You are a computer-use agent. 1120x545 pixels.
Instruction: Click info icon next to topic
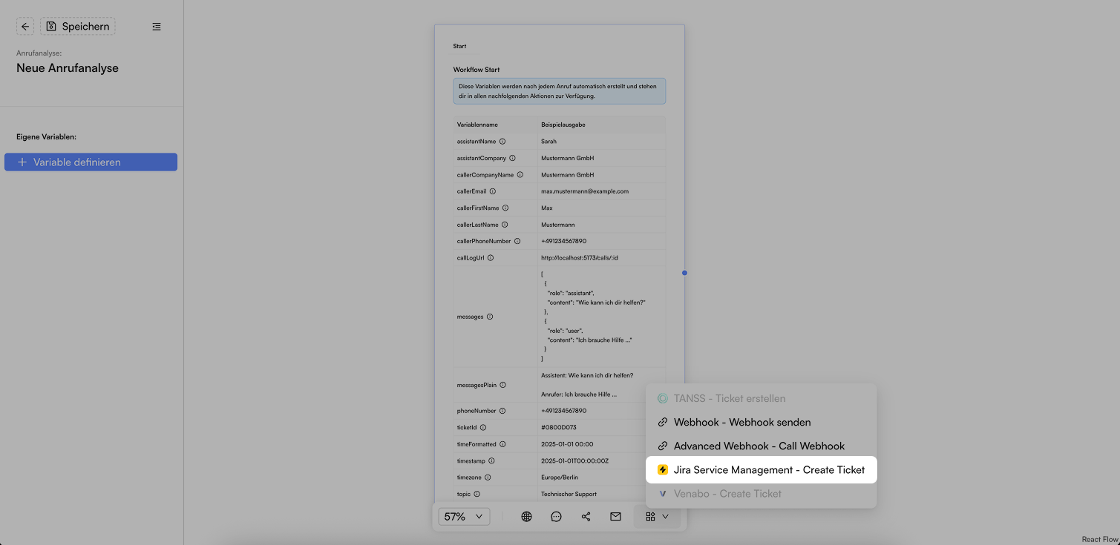pos(477,494)
